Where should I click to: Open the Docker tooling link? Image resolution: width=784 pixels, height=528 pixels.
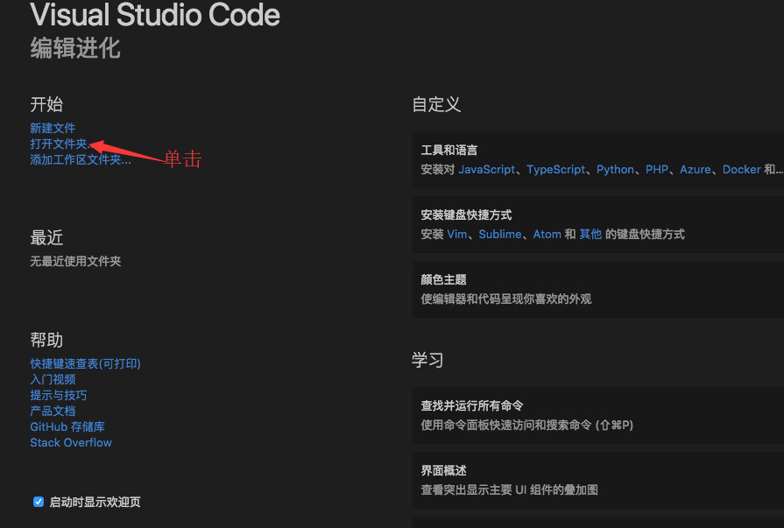tap(743, 169)
